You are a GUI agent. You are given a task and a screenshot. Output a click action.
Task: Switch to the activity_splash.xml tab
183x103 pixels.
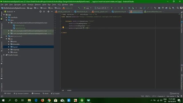click(101, 12)
